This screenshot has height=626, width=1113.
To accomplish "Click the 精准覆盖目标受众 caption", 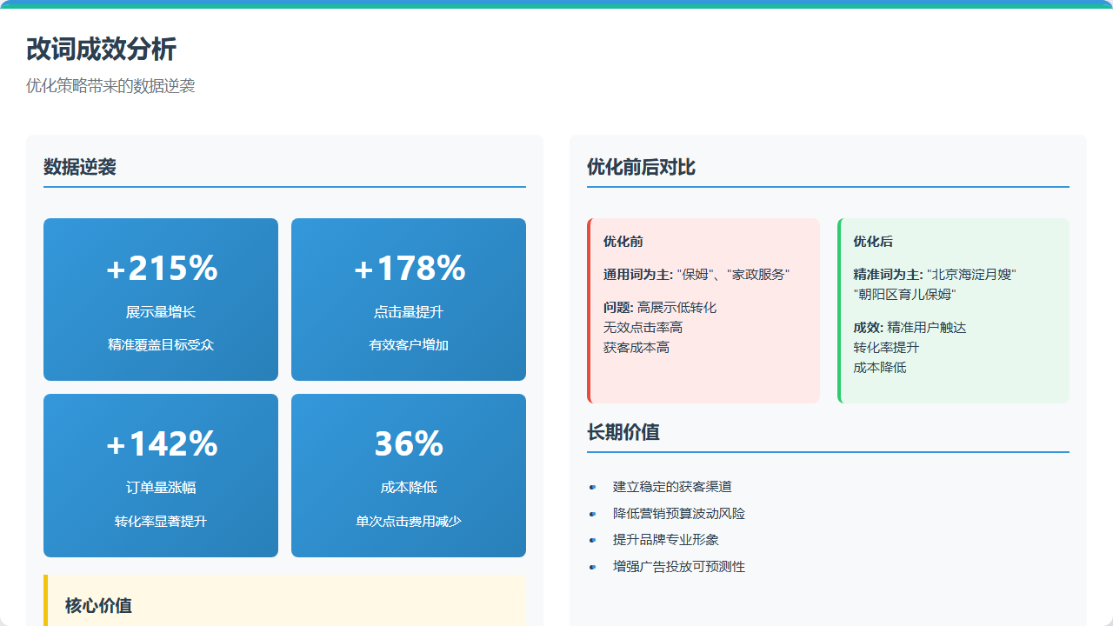I will (x=161, y=345).
